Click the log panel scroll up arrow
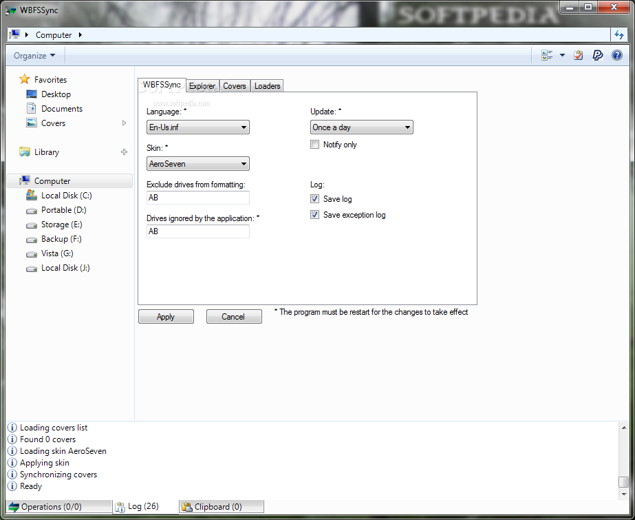Viewport: 635px width, 520px height. click(624, 428)
